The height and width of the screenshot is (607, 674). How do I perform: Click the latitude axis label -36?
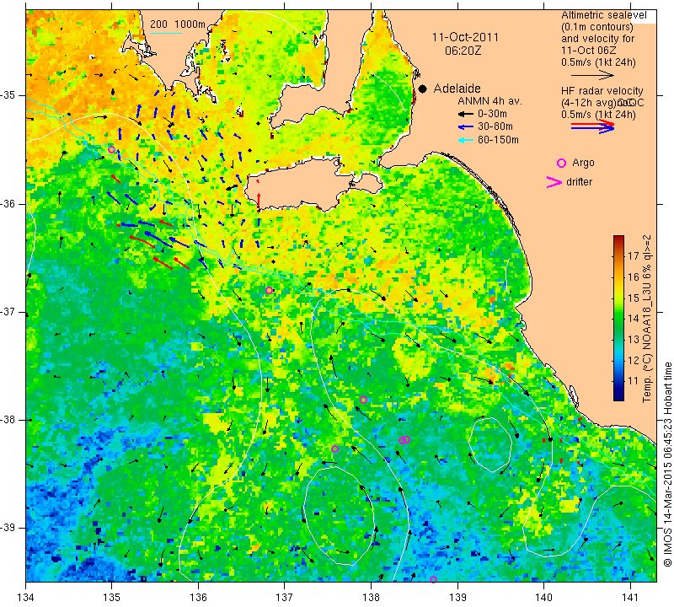coord(8,203)
